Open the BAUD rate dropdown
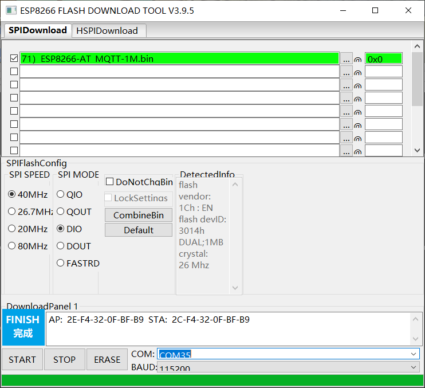Screen dimensions: 425x388 click(414, 367)
